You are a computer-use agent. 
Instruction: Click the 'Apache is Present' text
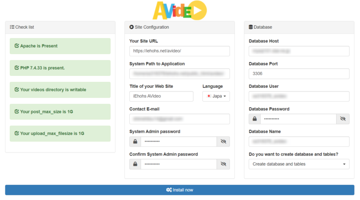click(x=39, y=46)
